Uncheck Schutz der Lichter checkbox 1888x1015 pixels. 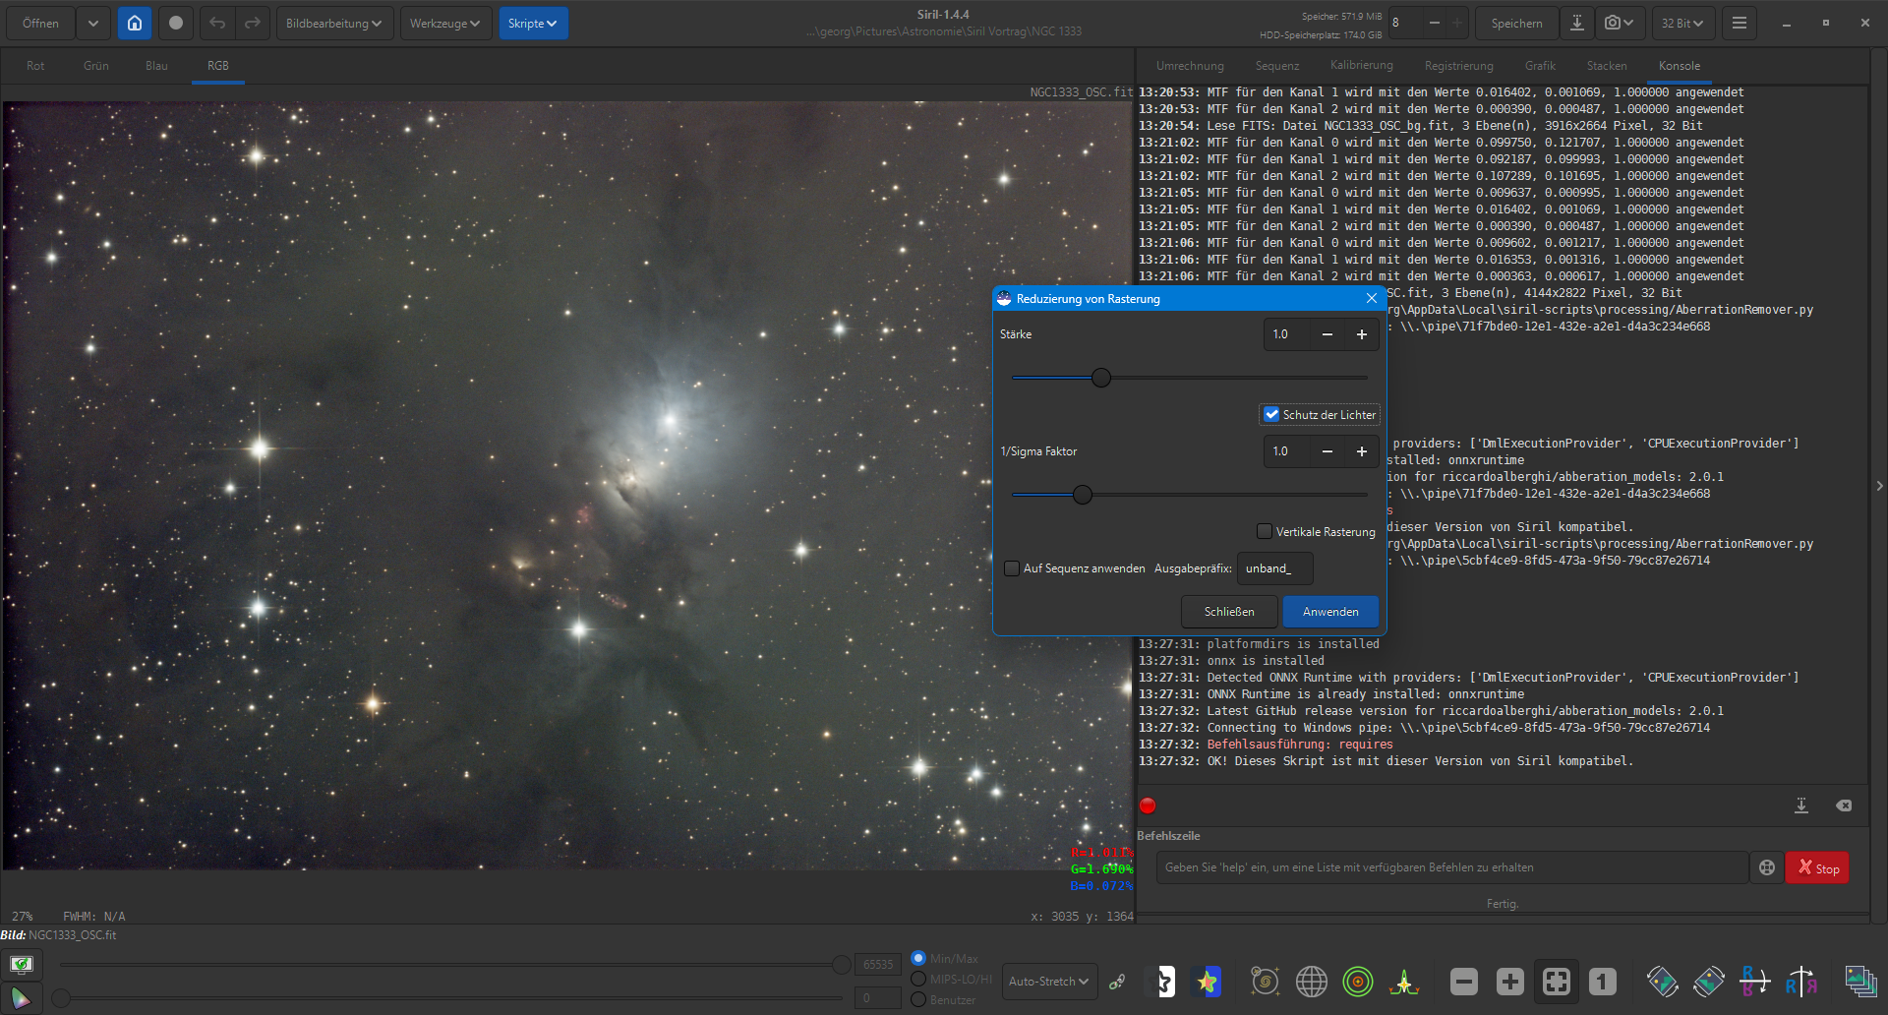coord(1271,414)
